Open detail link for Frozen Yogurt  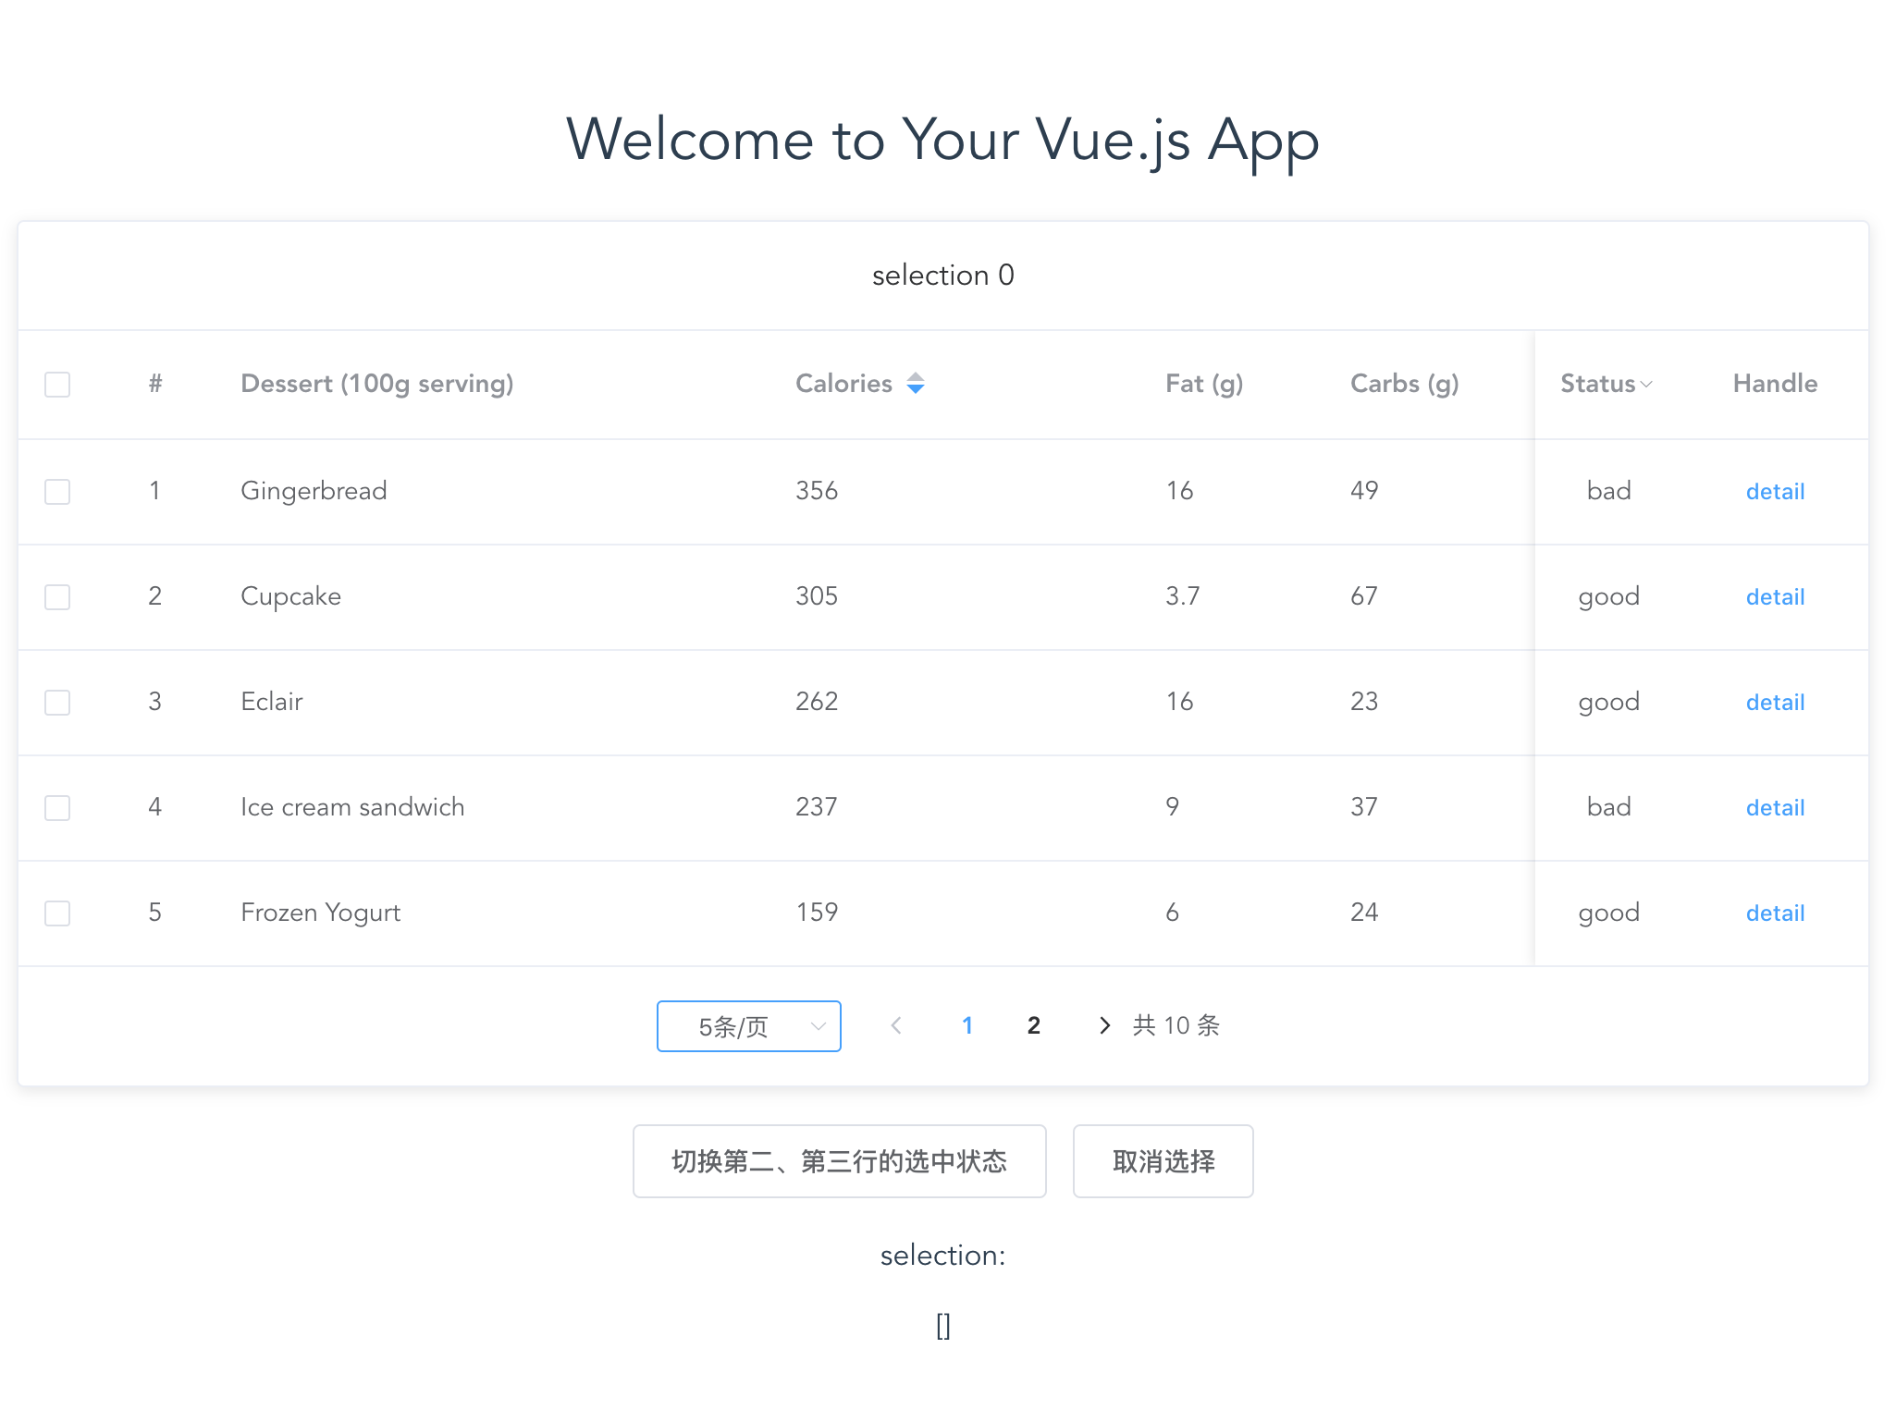coord(1774,913)
